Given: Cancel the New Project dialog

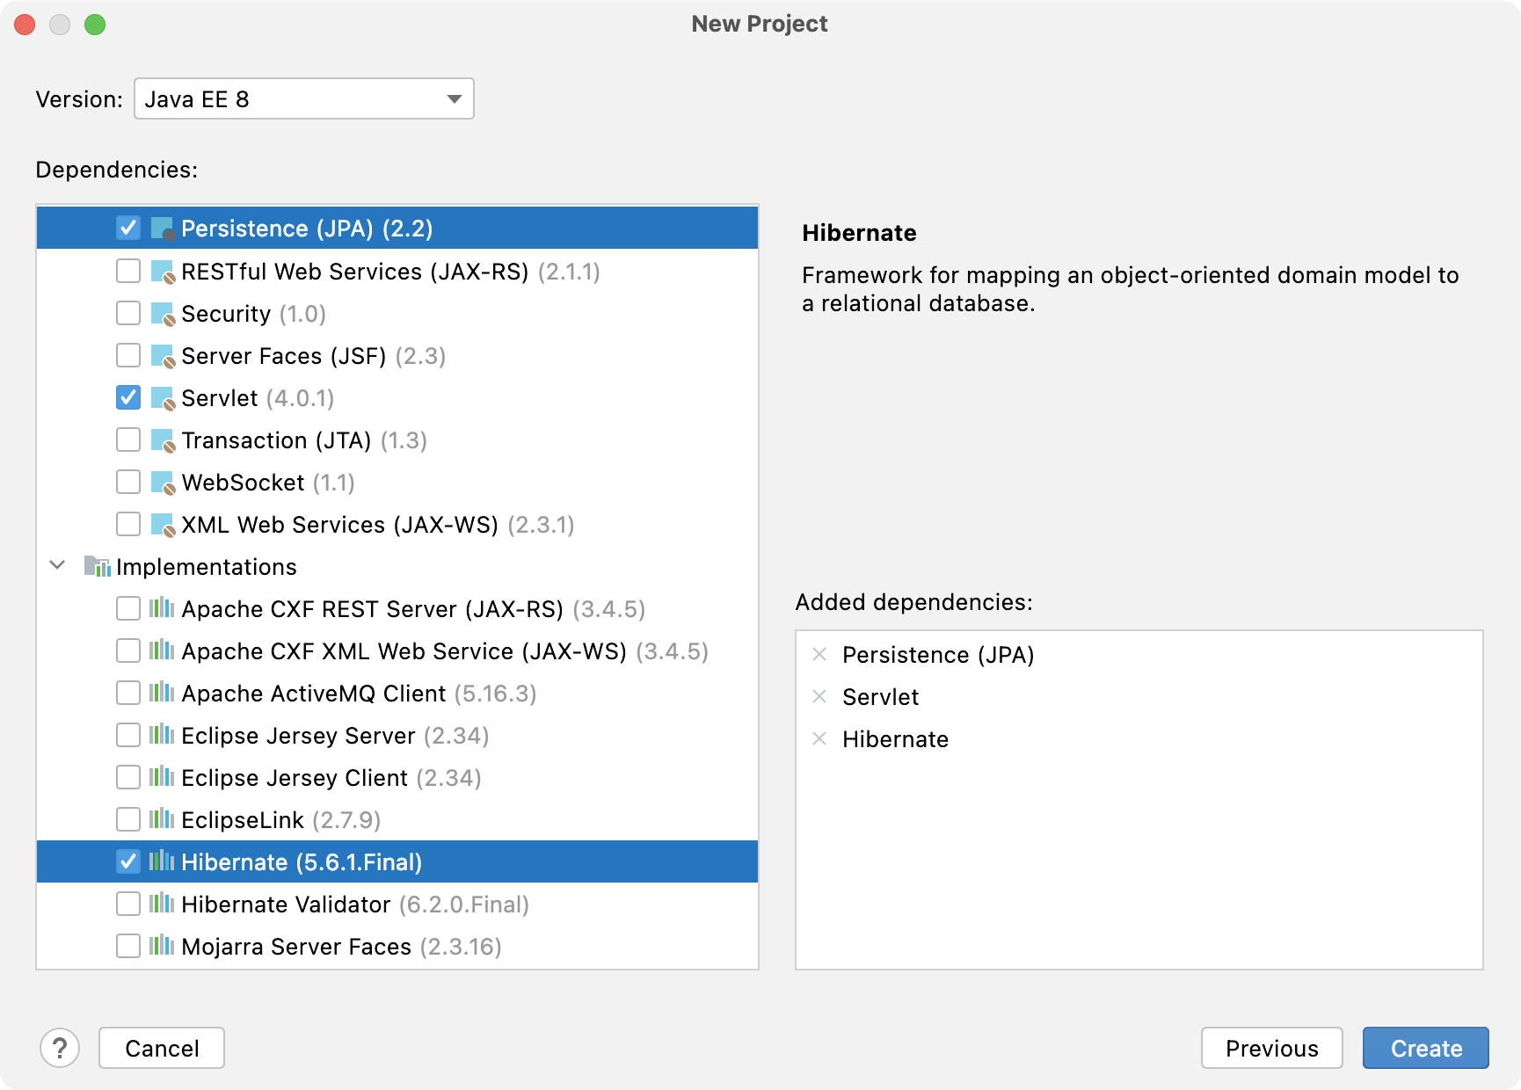Looking at the screenshot, I should tap(162, 1048).
